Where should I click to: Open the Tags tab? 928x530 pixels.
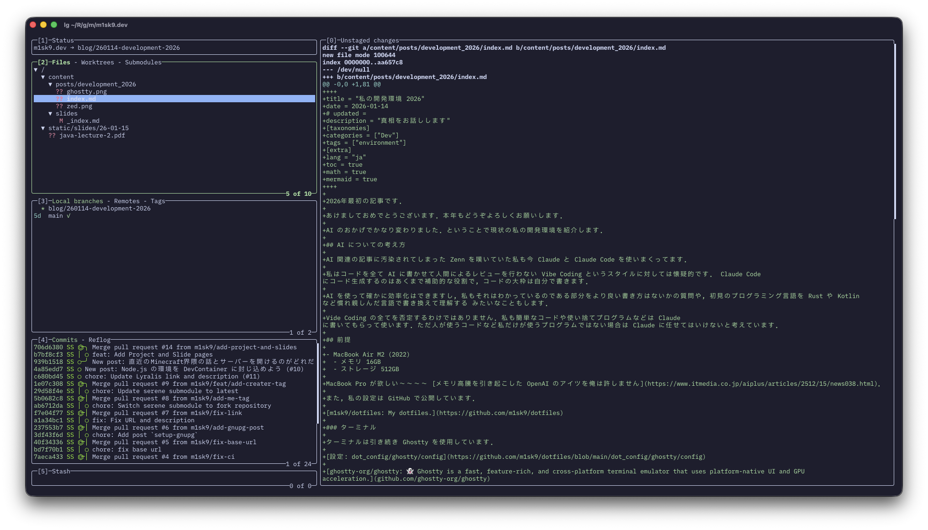[158, 201]
